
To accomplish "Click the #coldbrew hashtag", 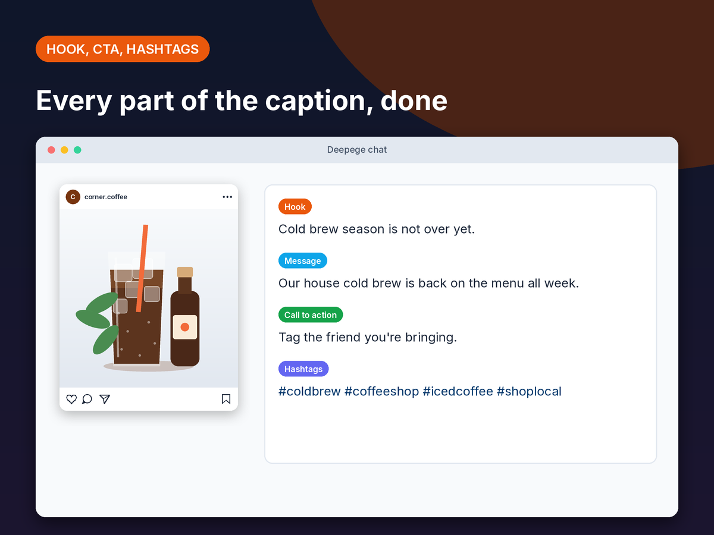I will (309, 391).
